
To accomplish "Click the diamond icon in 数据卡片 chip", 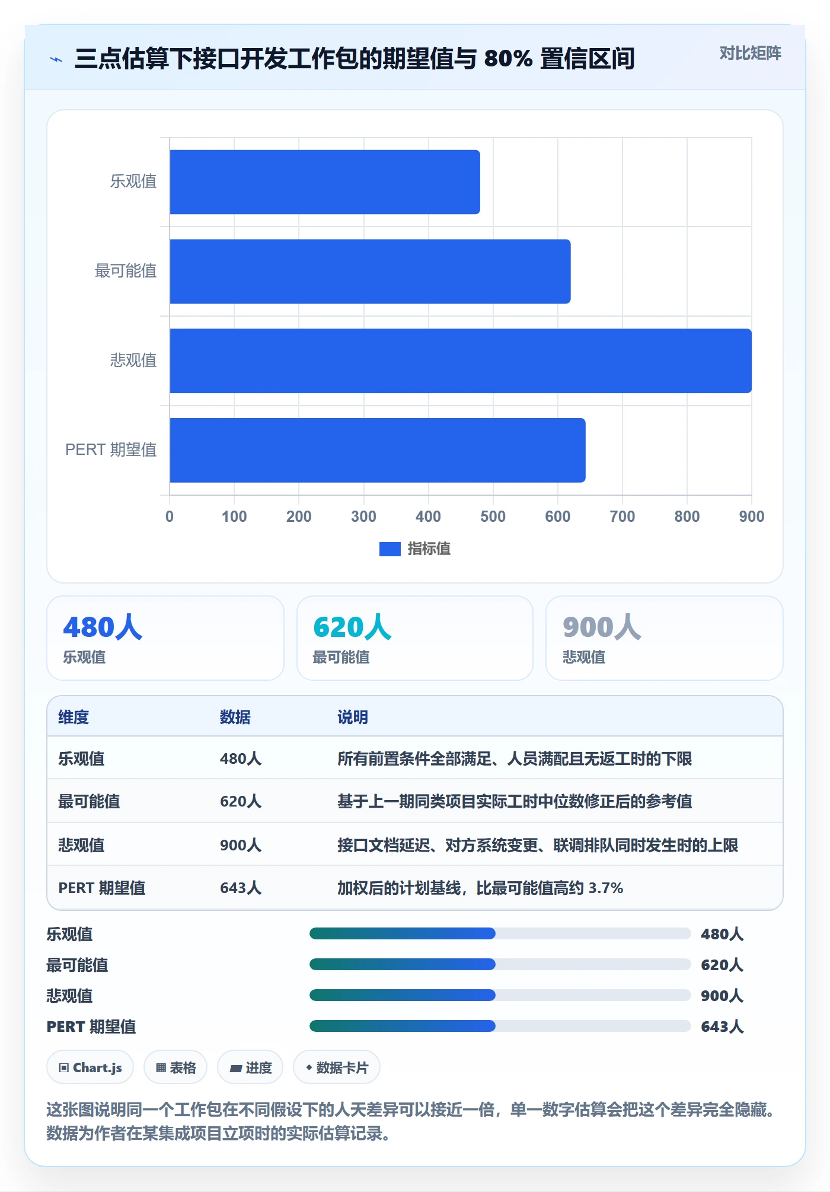I will pyautogui.click(x=309, y=1067).
